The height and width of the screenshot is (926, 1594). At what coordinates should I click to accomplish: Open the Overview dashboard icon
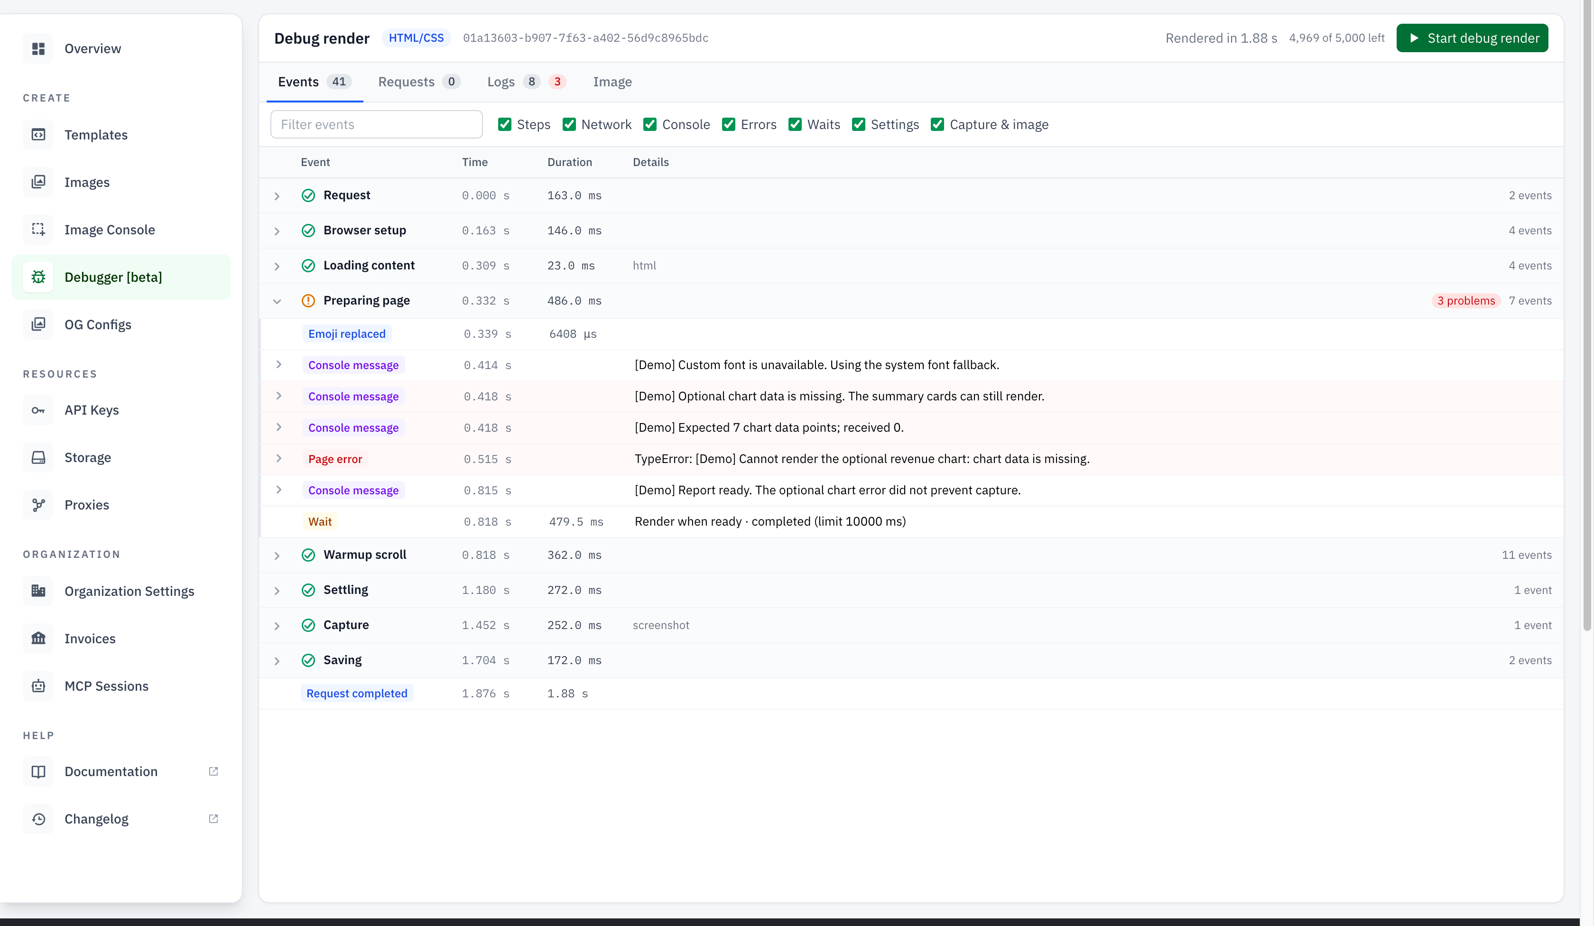(x=38, y=49)
